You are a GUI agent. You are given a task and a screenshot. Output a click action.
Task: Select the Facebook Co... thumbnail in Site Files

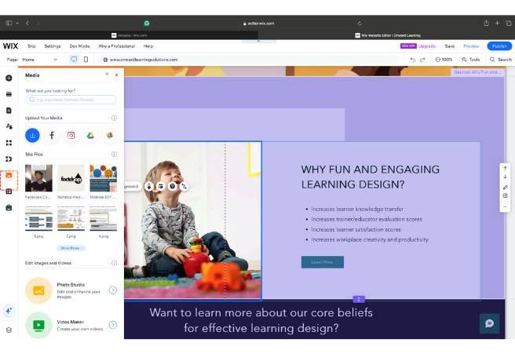(x=38, y=178)
